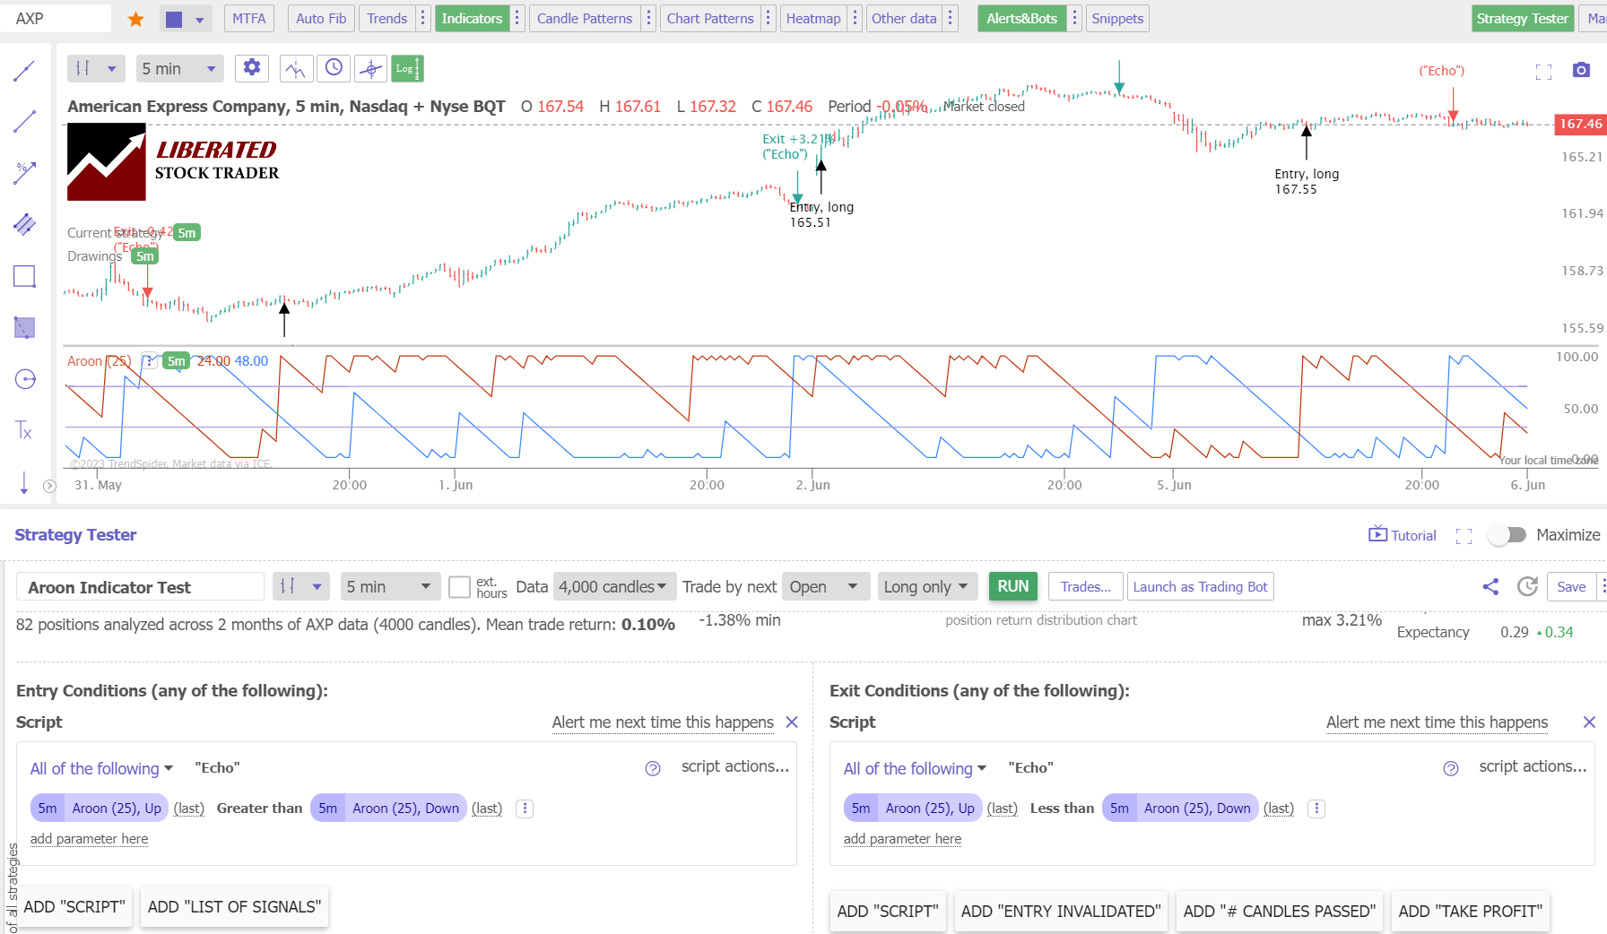Open chart settings with the gear icon
The height and width of the screenshot is (934, 1607).
click(x=252, y=68)
